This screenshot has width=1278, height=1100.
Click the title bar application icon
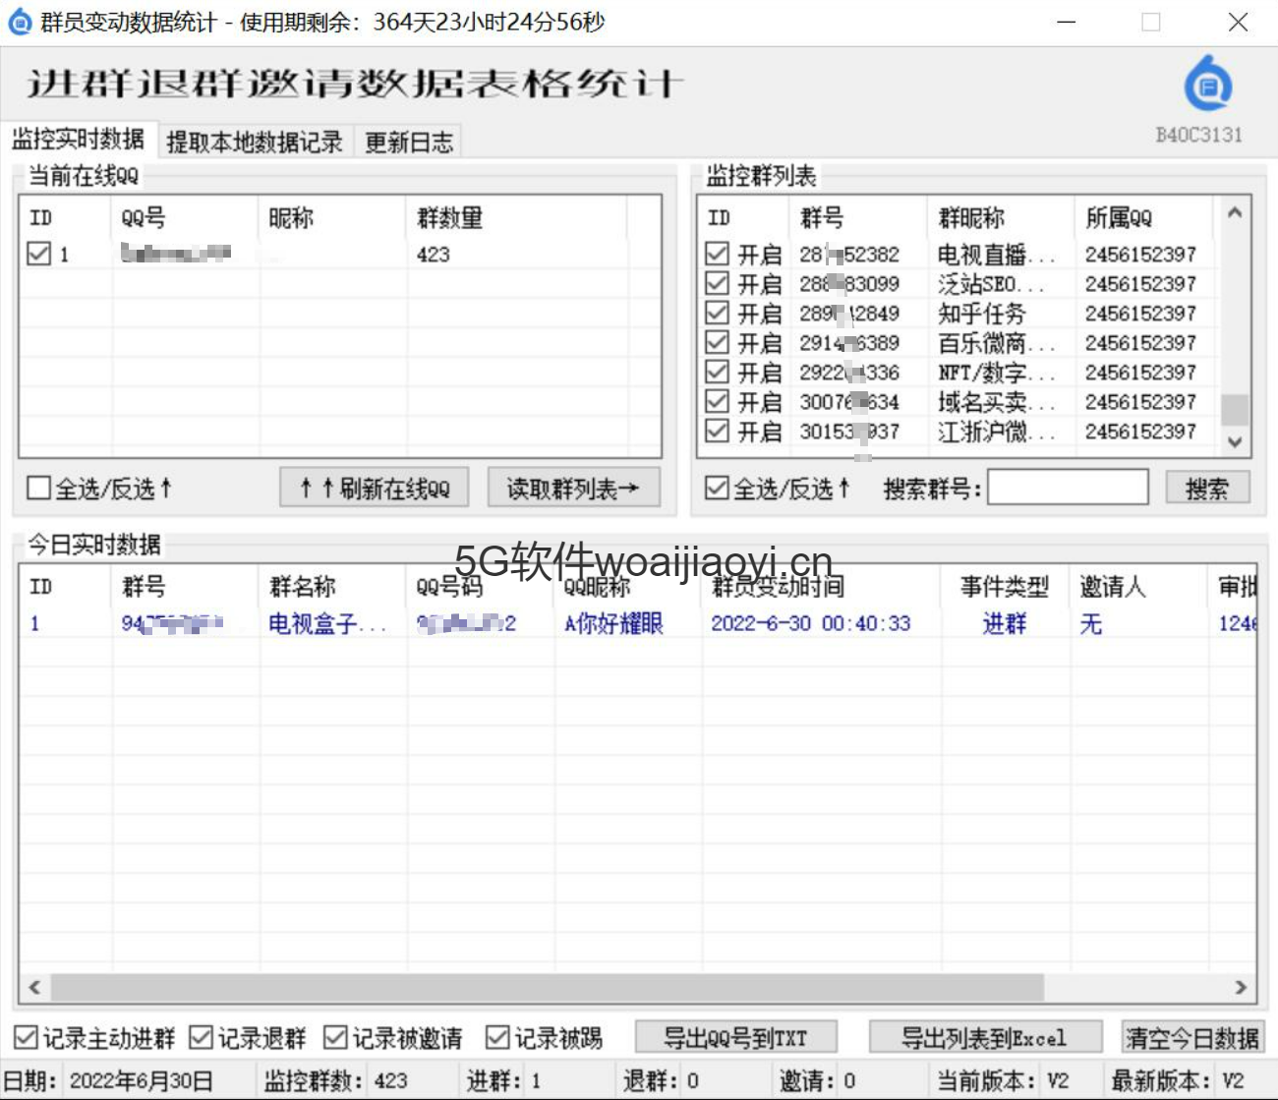click(20, 22)
